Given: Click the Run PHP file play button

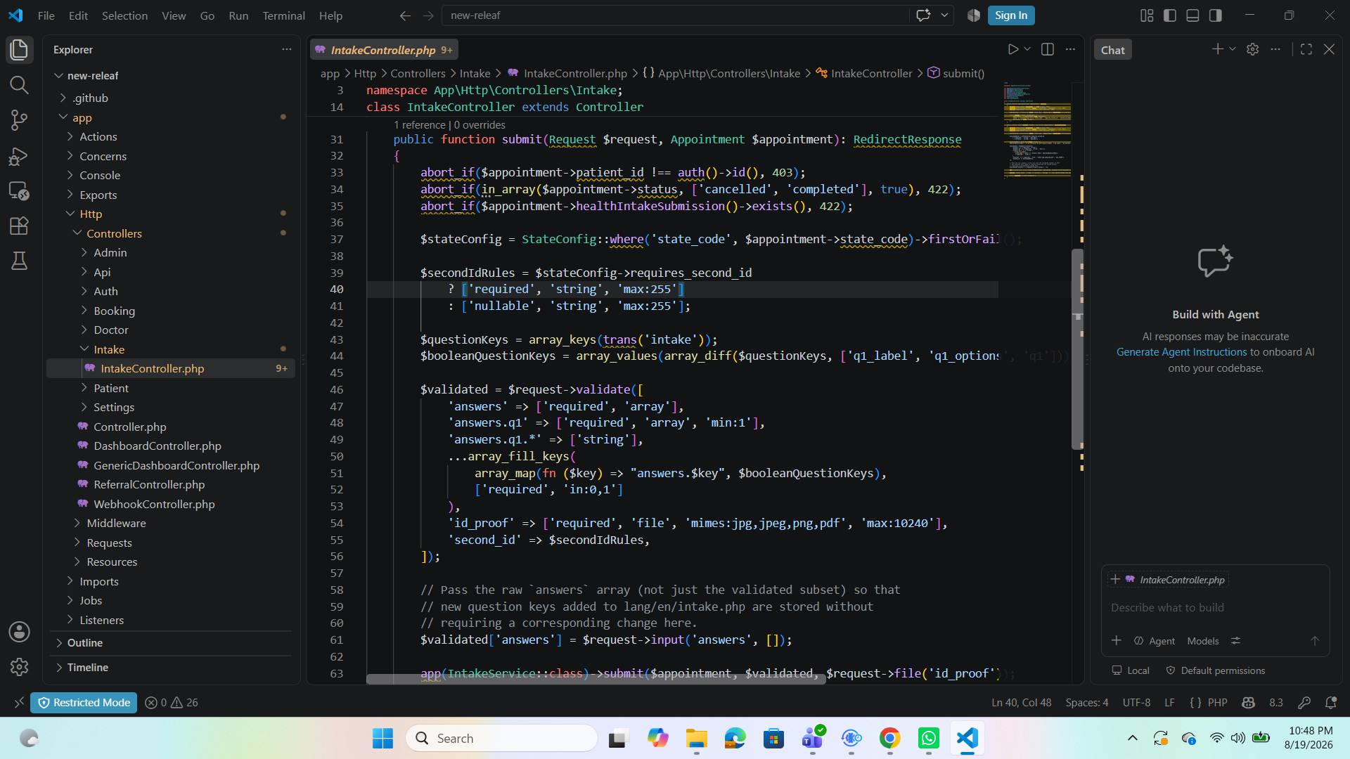Looking at the screenshot, I should 1012,49.
